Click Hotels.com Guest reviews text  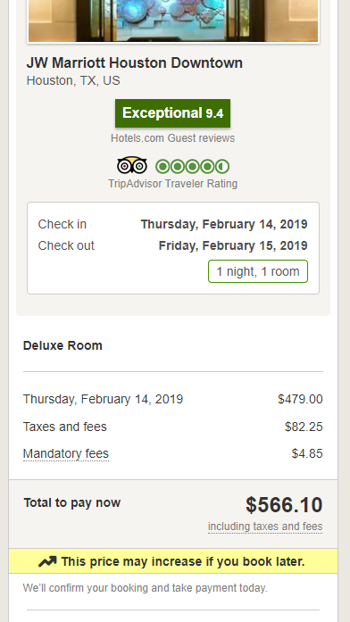(172, 138)
